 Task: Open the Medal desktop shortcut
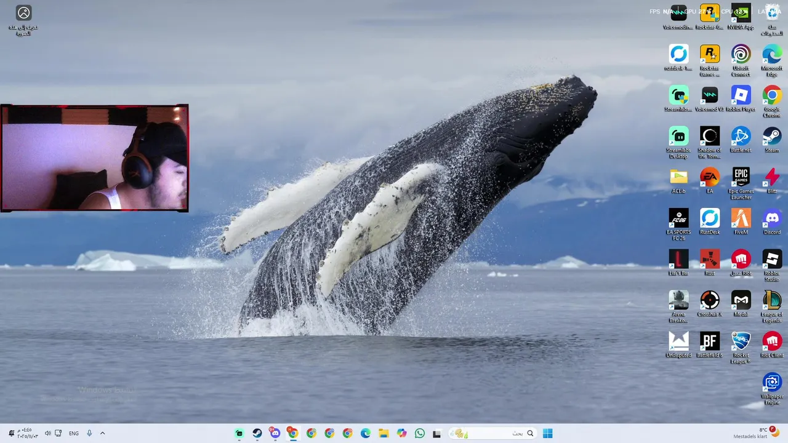[x=741, y=304]
